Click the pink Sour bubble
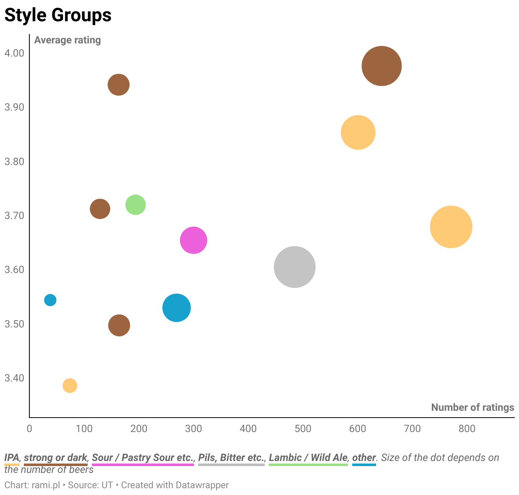This screenshot has height=495, width=519. coord(194,240)
